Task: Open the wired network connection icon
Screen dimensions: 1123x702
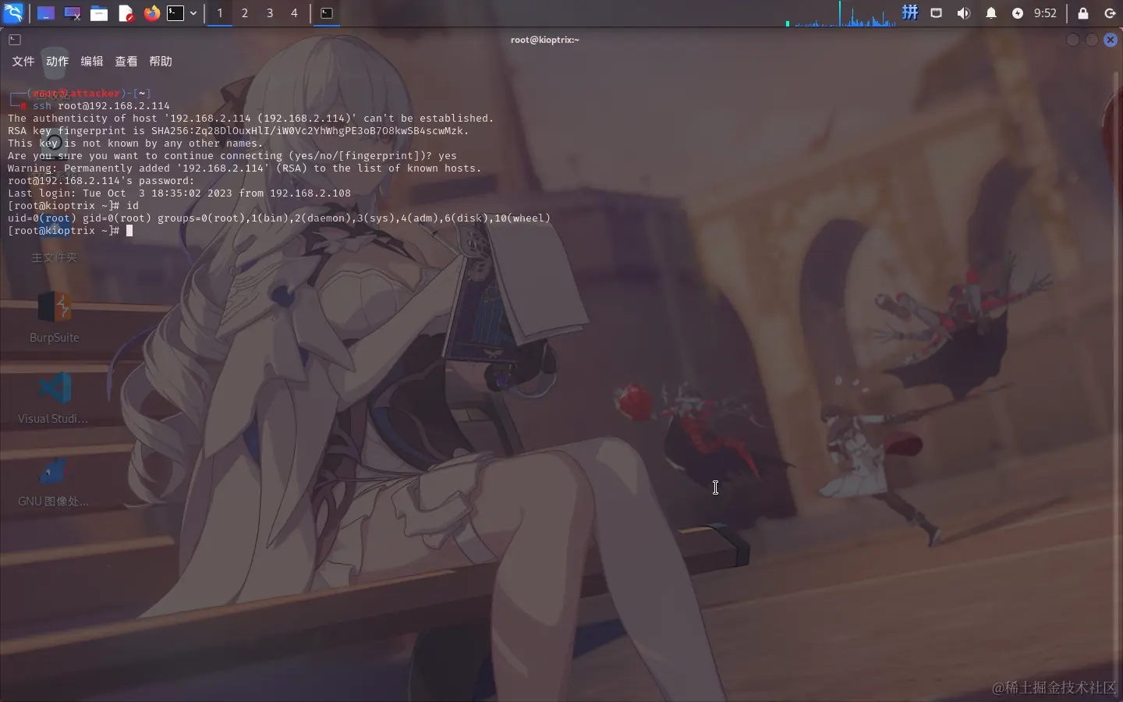Action: pyautogui.click(x=937, y=13)
